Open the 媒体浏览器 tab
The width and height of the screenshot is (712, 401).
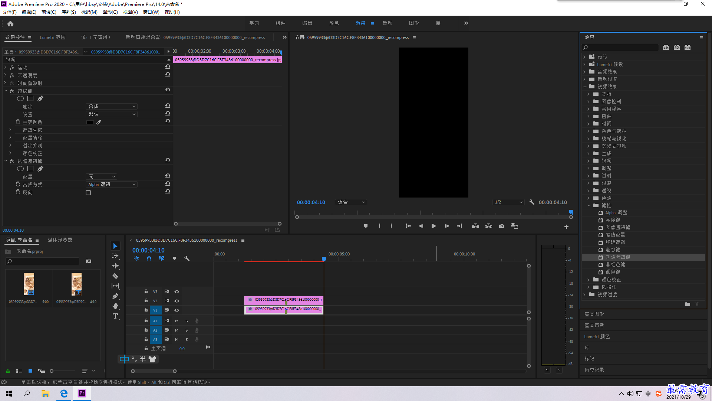point(60,240)
